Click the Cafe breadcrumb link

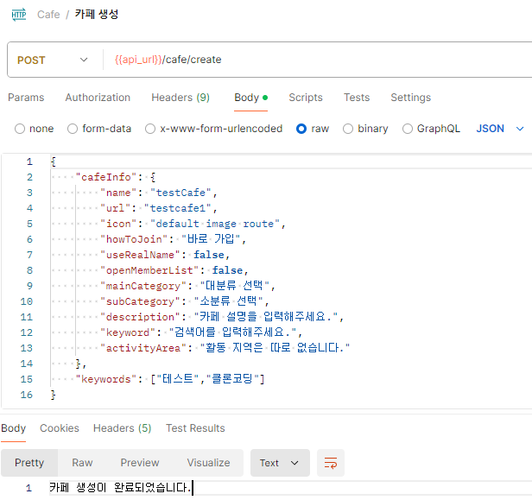[48, 14]
